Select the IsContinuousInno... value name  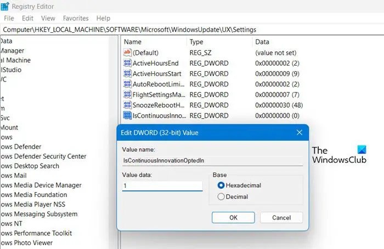coord(159,115)
